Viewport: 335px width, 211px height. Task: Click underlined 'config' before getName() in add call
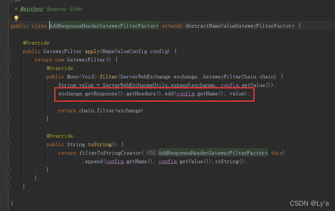(185, 94)
